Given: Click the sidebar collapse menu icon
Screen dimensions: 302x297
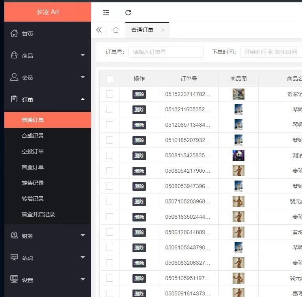Looking at the screenshot, I should tap(106, 13).
